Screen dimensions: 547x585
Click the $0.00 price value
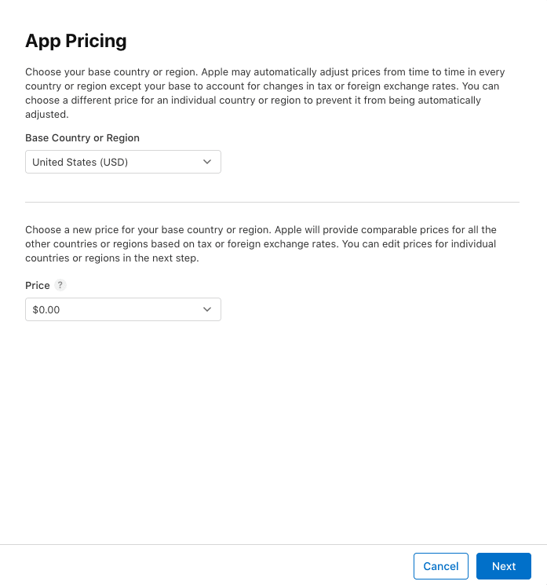click(x=46, y=310)
